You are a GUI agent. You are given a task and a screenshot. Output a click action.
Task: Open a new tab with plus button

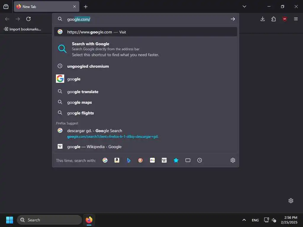pos(86,7)
